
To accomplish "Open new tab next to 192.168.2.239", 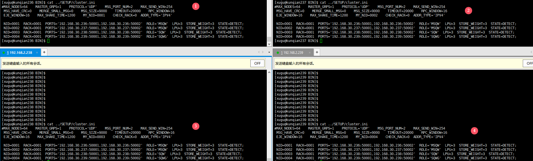I will [317, 52].
